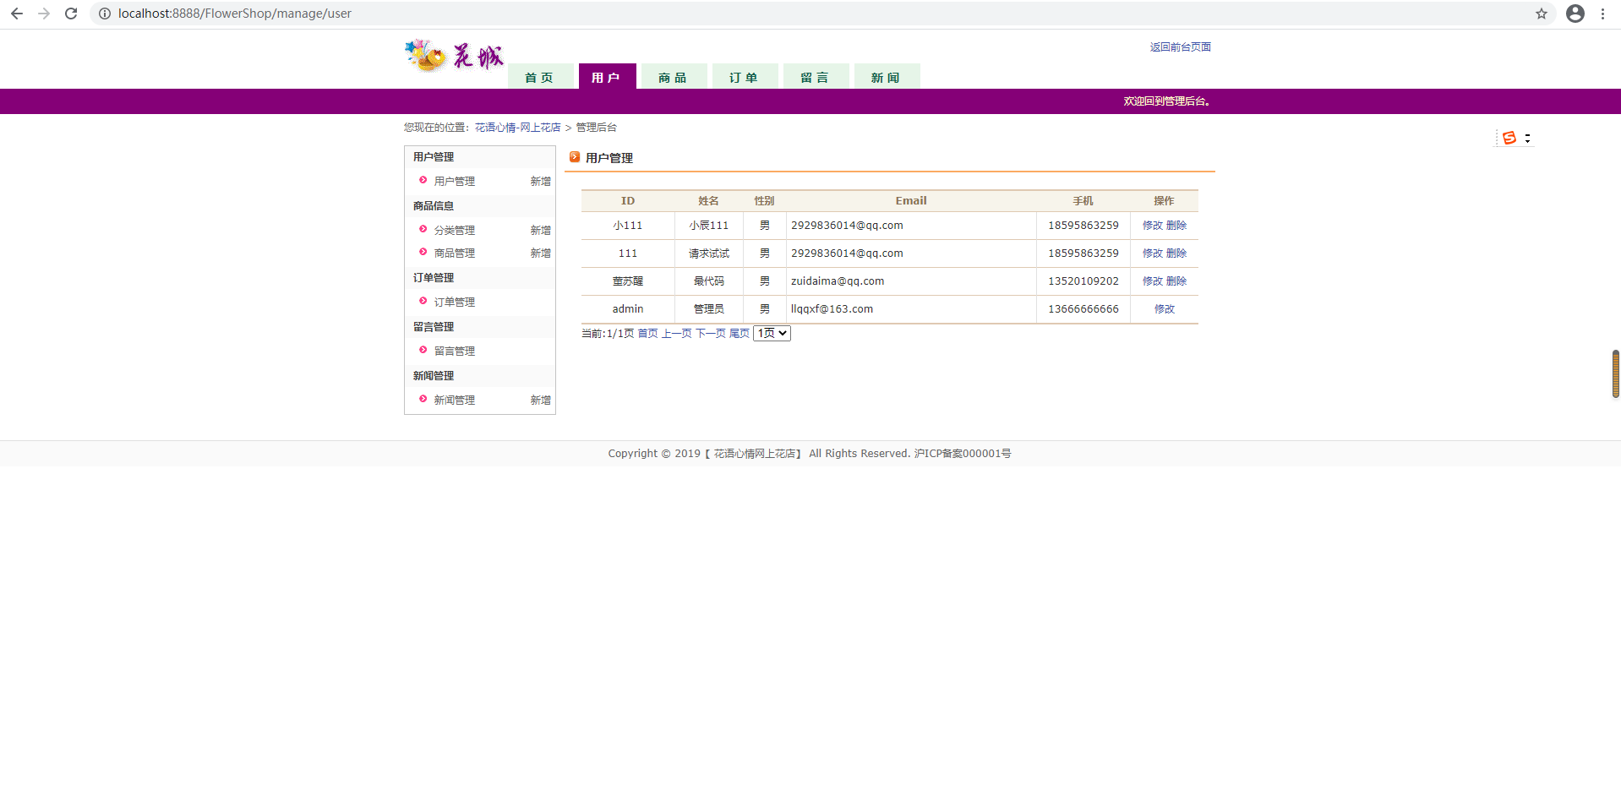This screenshot has height=812, width=1621.
Task: Click the name cell 请求试试
Action: 708,253
